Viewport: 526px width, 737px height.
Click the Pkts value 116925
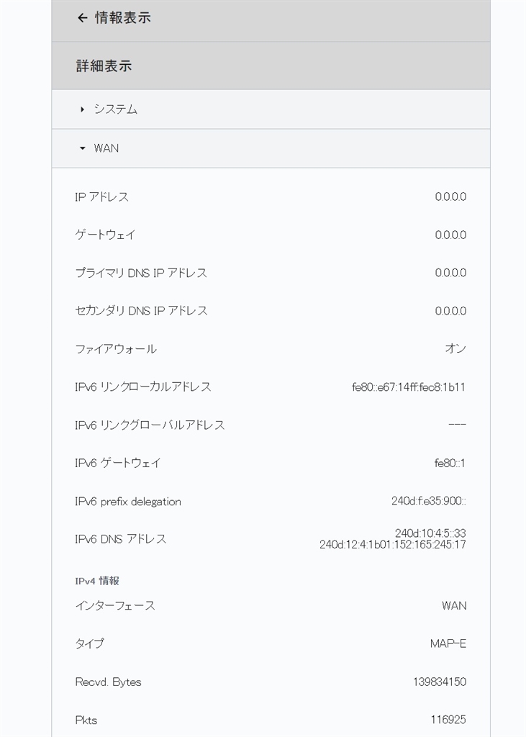448,720
